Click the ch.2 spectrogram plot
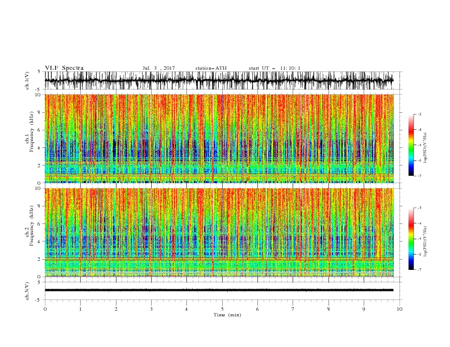This screenshot has width=450, height=347. click(219, 232)
